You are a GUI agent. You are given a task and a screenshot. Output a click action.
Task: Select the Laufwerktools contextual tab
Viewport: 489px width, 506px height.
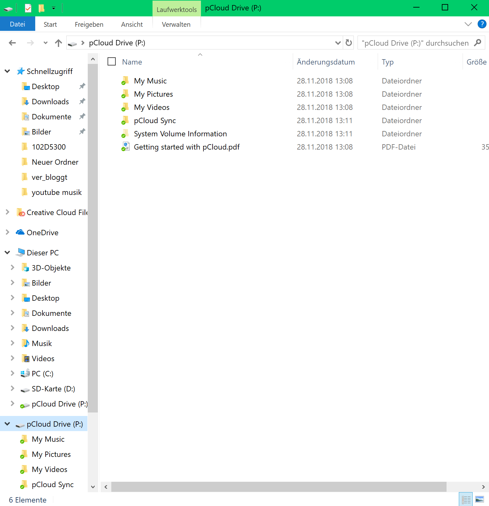(x=177, y=9)
